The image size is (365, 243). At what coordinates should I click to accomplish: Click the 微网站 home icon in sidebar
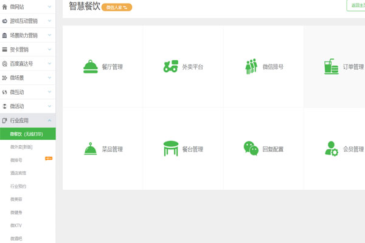pos(5,7)
